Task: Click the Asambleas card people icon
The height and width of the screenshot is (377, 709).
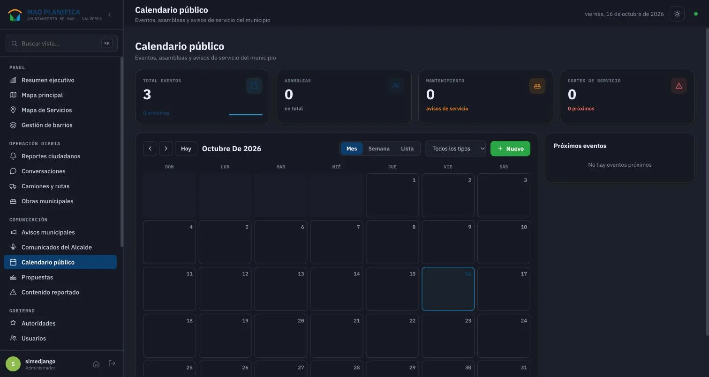Action: click(396, 86)
